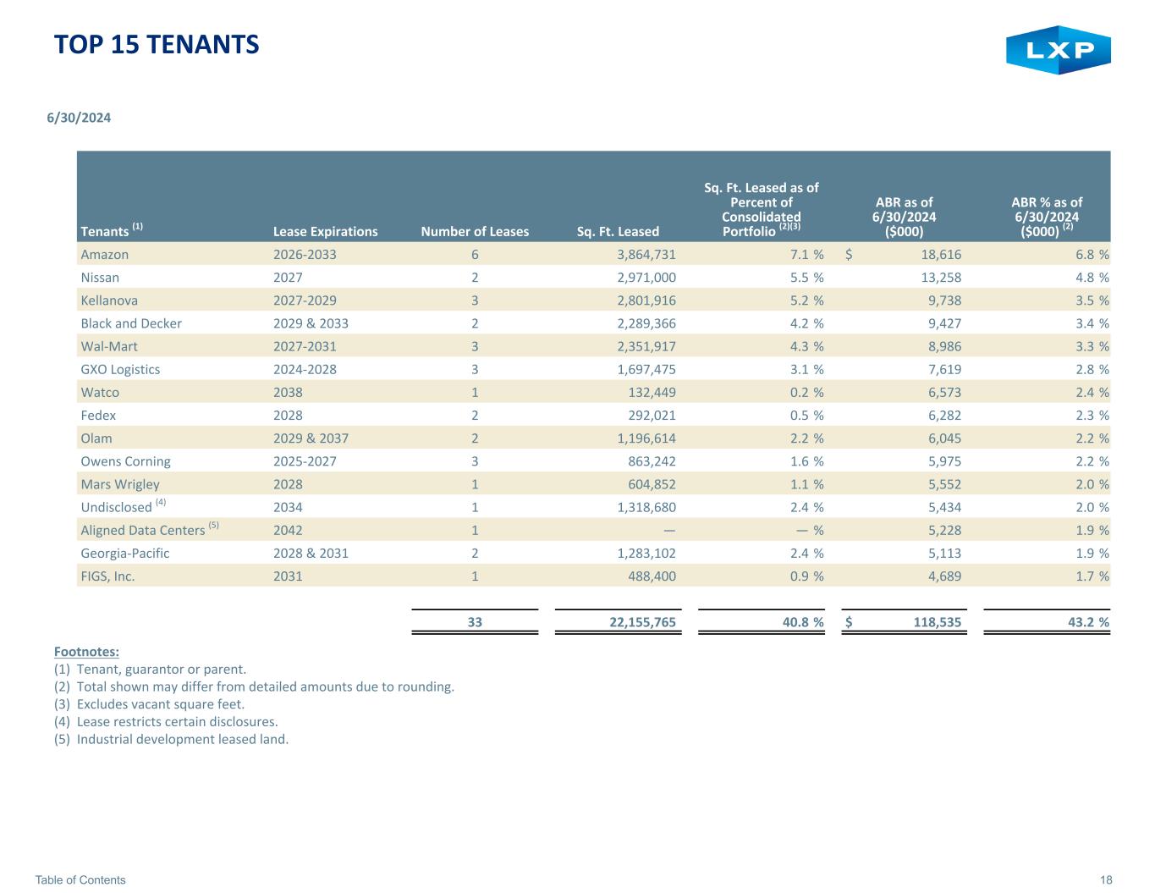Open the Table of Contents link

[80, 879]
